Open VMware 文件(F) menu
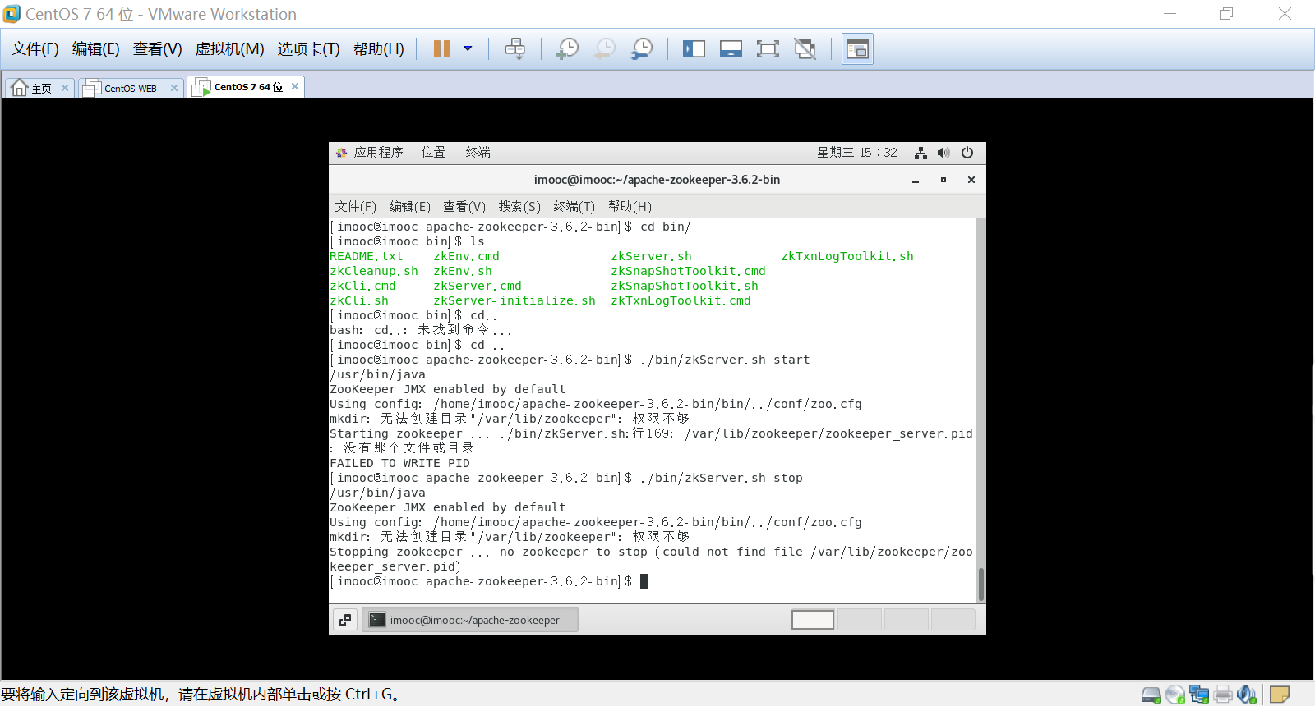The height and width of the screenshot is (706, 1315). [x=35, y=49]
